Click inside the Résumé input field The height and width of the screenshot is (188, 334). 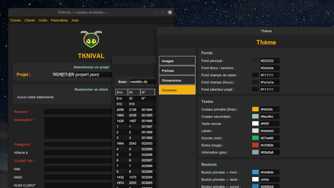[x=78, y=111]
